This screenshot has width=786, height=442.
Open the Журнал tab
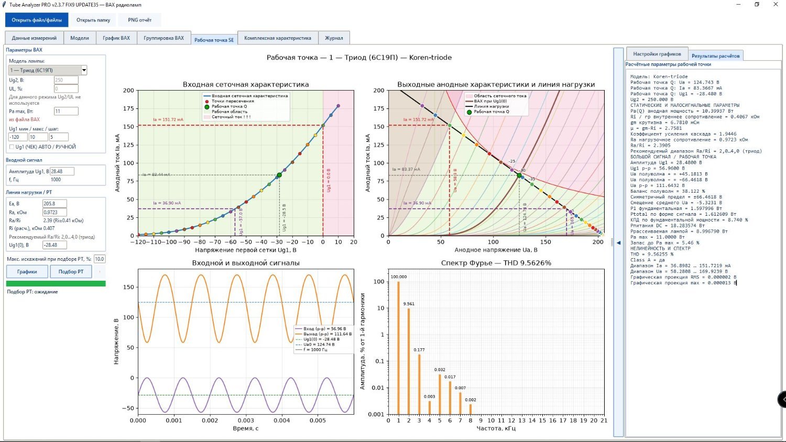pyautogui.click(x=334, y=38)
